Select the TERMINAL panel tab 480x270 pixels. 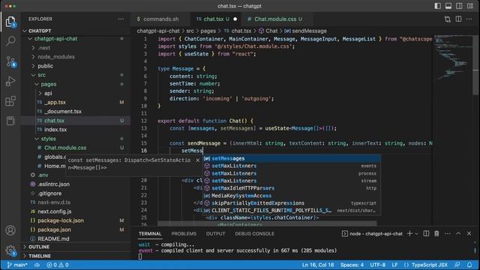coord(150,233)
